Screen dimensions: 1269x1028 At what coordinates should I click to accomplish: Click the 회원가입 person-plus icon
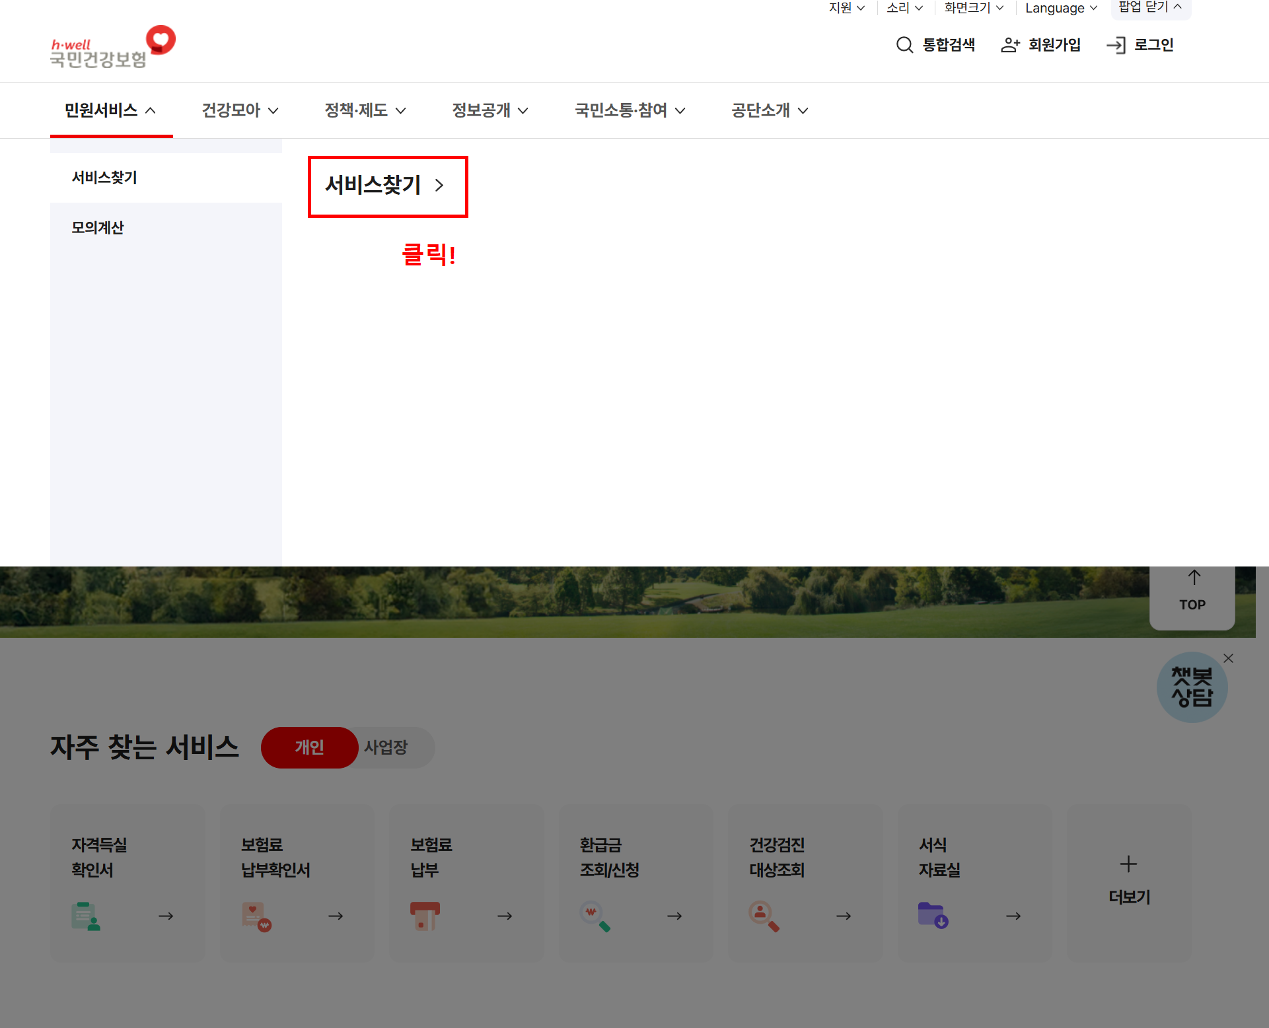1010,45
